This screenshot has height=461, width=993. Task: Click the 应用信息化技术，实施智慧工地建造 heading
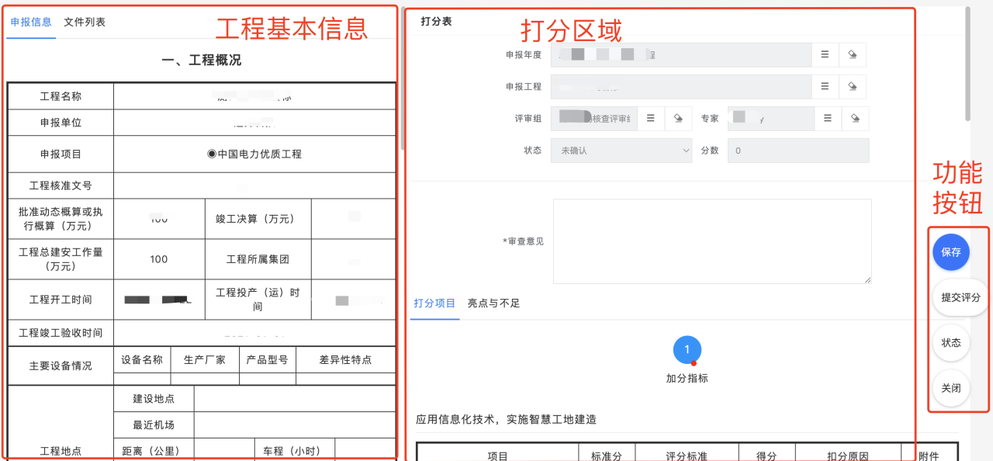[x=506, y=419]
